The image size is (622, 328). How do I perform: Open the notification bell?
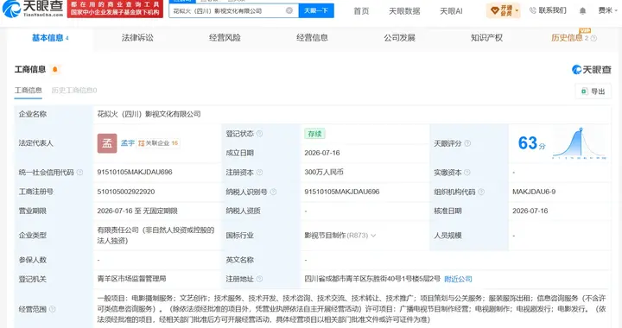tap(582, 10)
